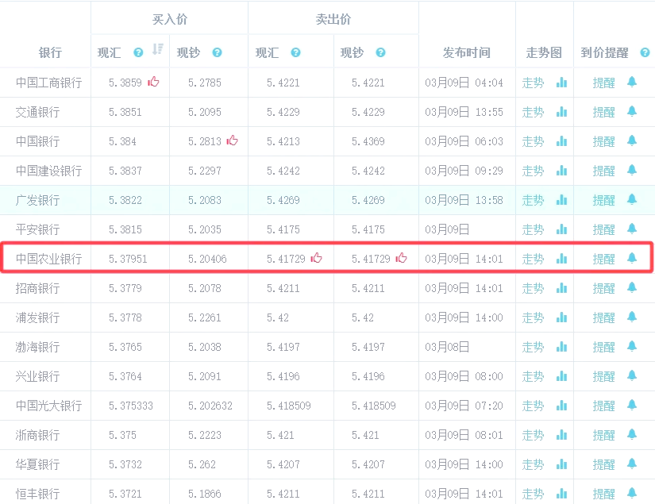Open trend chart icon for 招商银行

click(x=562, y=288)
